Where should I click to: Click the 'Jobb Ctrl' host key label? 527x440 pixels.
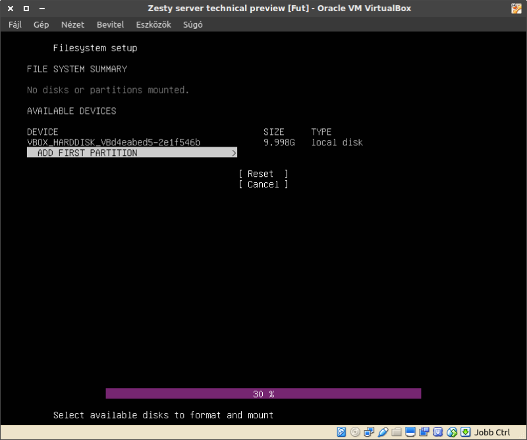click(492, 432)
